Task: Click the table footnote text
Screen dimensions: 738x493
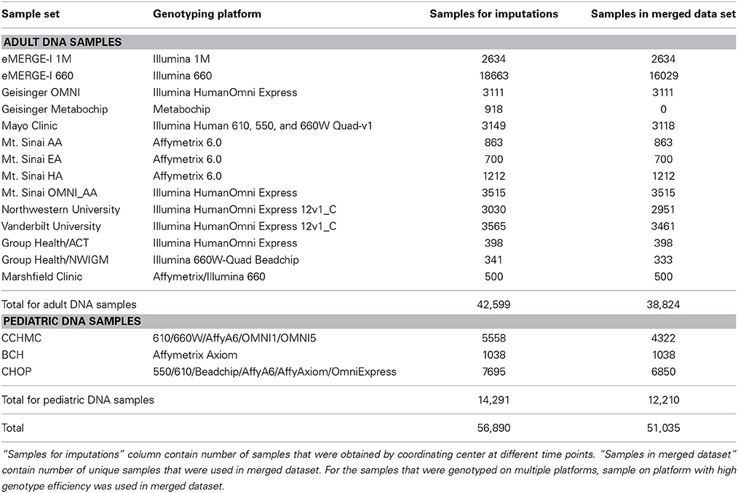Action: pyautogui.click(x=368, y=470)
